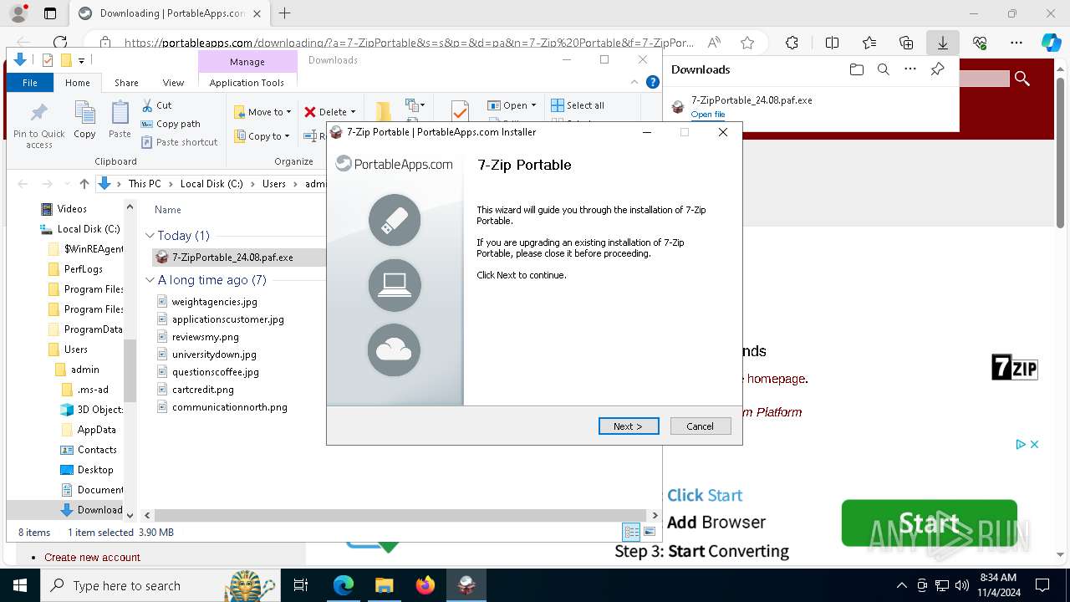Viewport: 1070px width, 602px height.
Task: Open Explorer File menu
Action: coord(30,83)
